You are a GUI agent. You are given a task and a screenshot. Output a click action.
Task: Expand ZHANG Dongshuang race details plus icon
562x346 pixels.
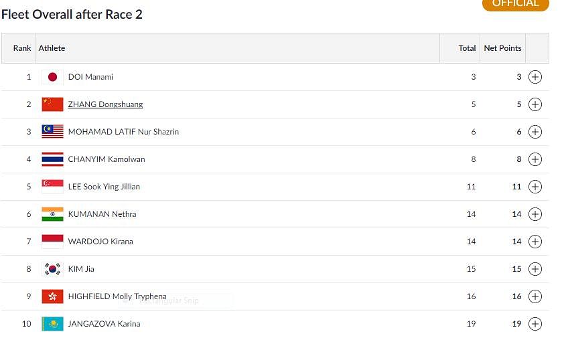535,104
